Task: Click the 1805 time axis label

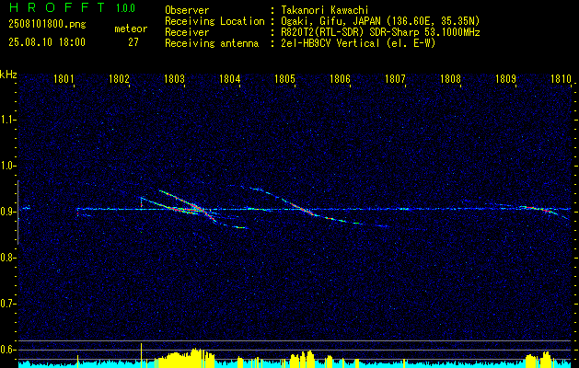Action: click(285, 78)
